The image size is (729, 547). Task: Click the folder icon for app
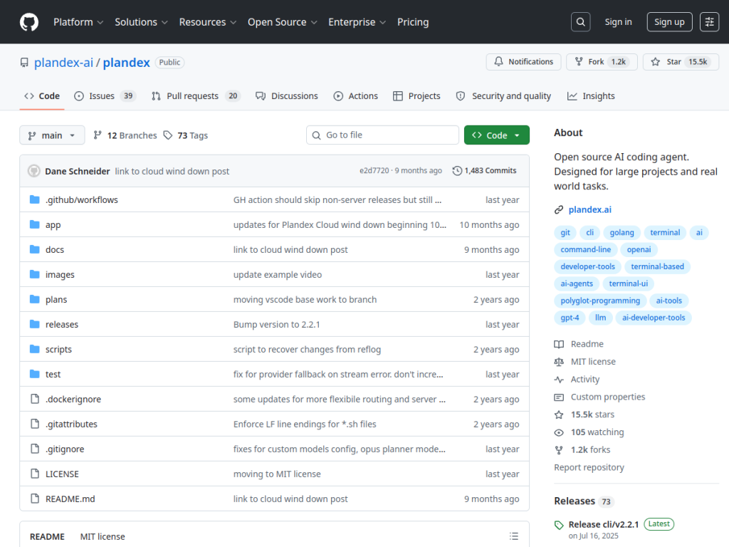34,224
